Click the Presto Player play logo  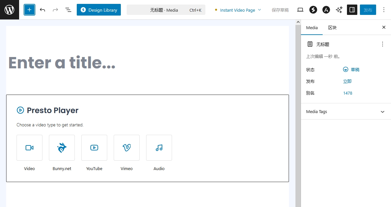click(x=20, y=110)
